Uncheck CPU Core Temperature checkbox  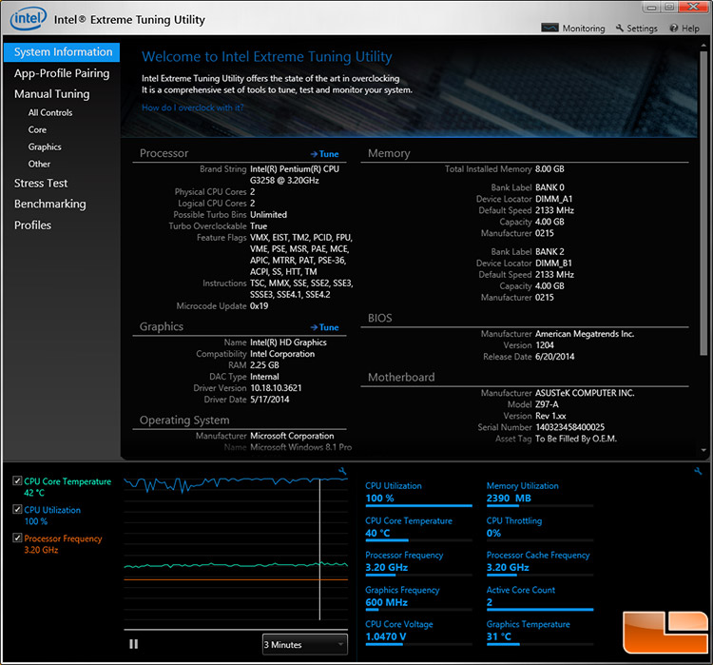pyautogui.click(x=17, y=480)
